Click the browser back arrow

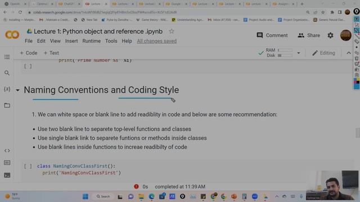(x=5, y=12)
